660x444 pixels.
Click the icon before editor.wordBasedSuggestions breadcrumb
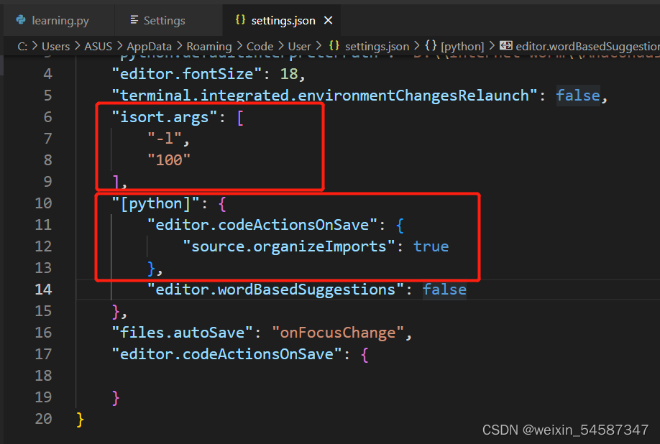pyautogui.click(x=505, y=45)
